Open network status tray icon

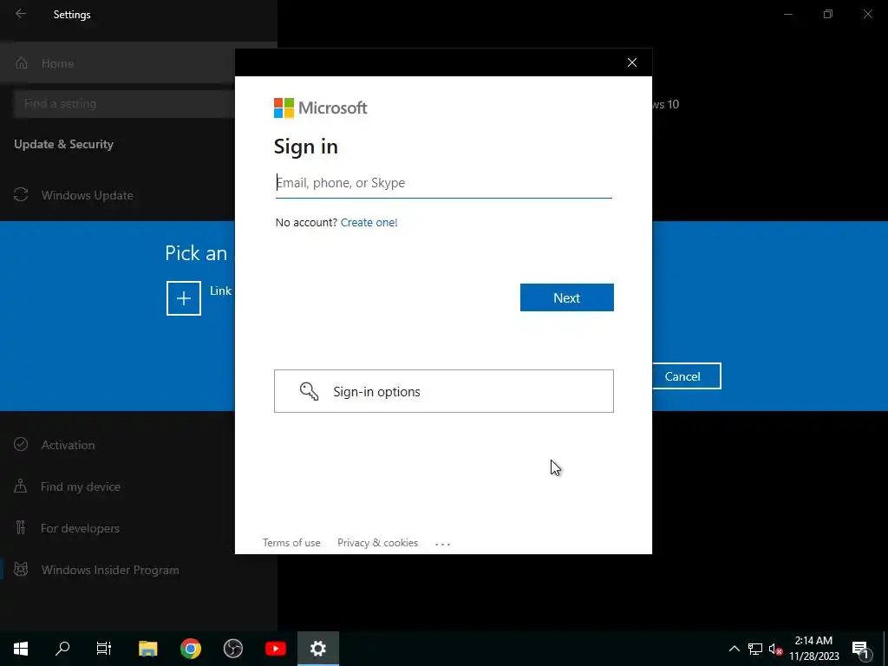point(755,649)
